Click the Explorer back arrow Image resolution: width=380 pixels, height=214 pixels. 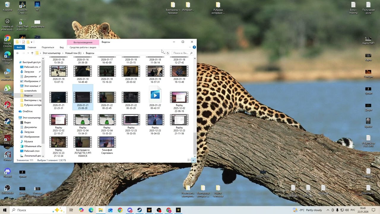(x=18, y=53)
